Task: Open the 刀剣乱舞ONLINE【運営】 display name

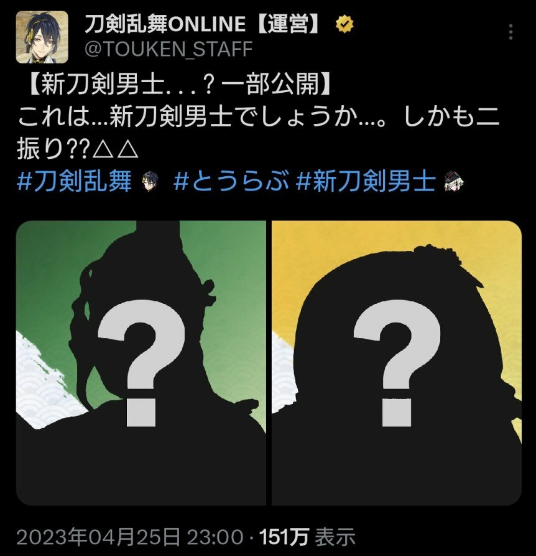Action: [203, 24]
